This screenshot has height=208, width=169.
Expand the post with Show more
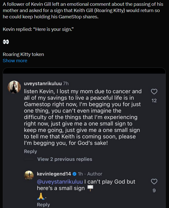pos(15,61)
